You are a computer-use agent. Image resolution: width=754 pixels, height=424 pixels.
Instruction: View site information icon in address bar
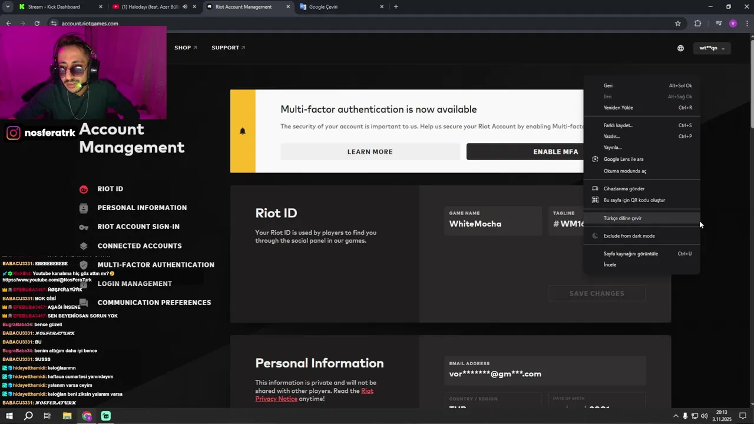tap(54, 24)
